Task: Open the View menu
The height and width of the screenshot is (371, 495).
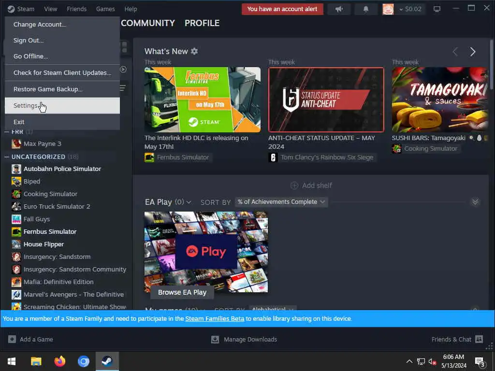Action: 50,9
